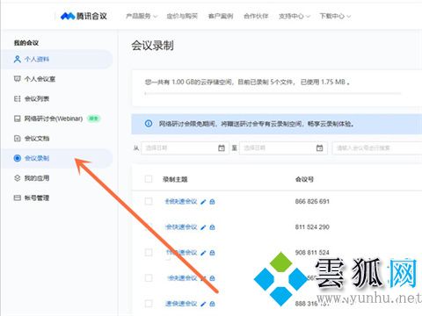Click lock icon for recording 811 524 290

213,227
